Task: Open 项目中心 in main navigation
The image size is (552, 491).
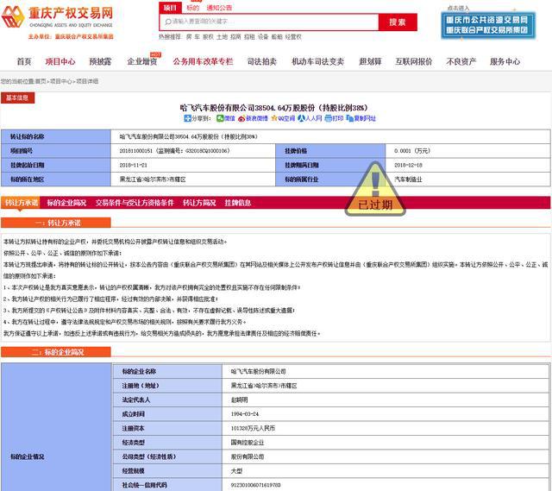Action: coord(60,61)
